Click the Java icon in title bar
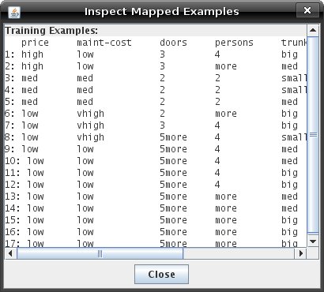This screenshot has height=292, width=324. [x=14, y=12]
